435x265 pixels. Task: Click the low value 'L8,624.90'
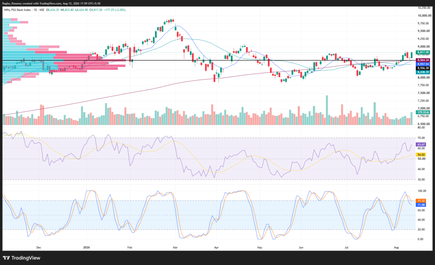[82, 10]
